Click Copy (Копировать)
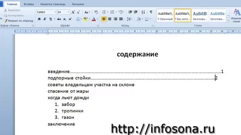 14,15
